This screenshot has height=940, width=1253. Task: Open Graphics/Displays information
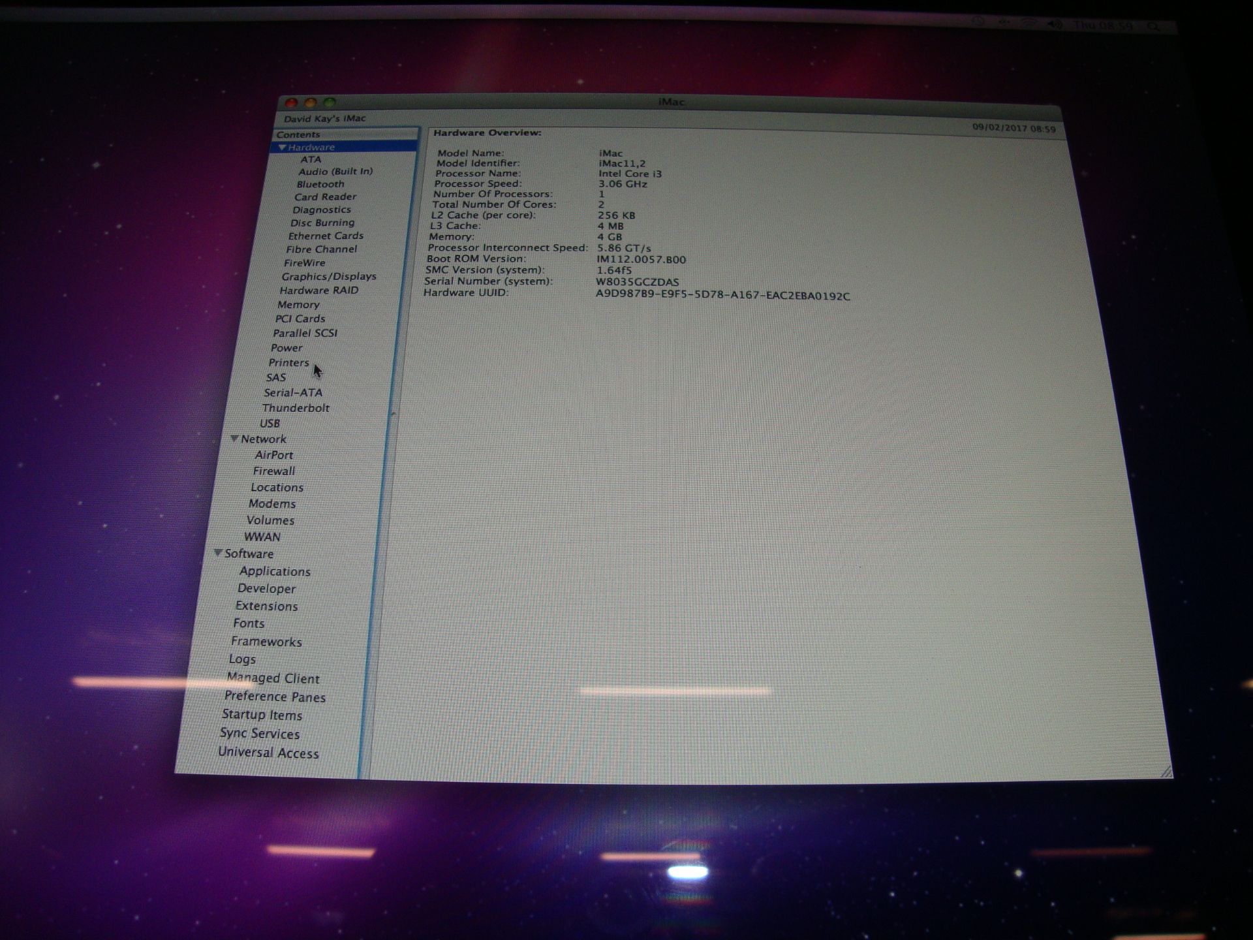329,277
